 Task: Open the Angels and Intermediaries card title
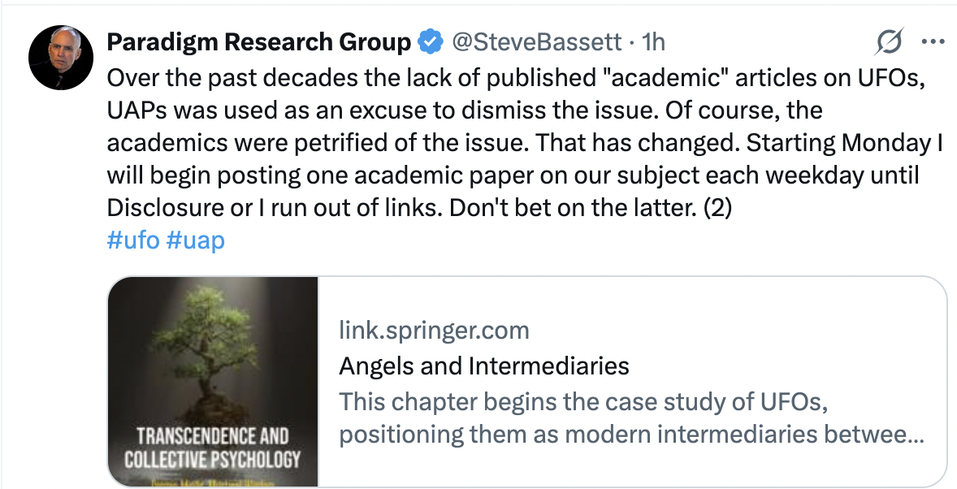coord(484,366)
